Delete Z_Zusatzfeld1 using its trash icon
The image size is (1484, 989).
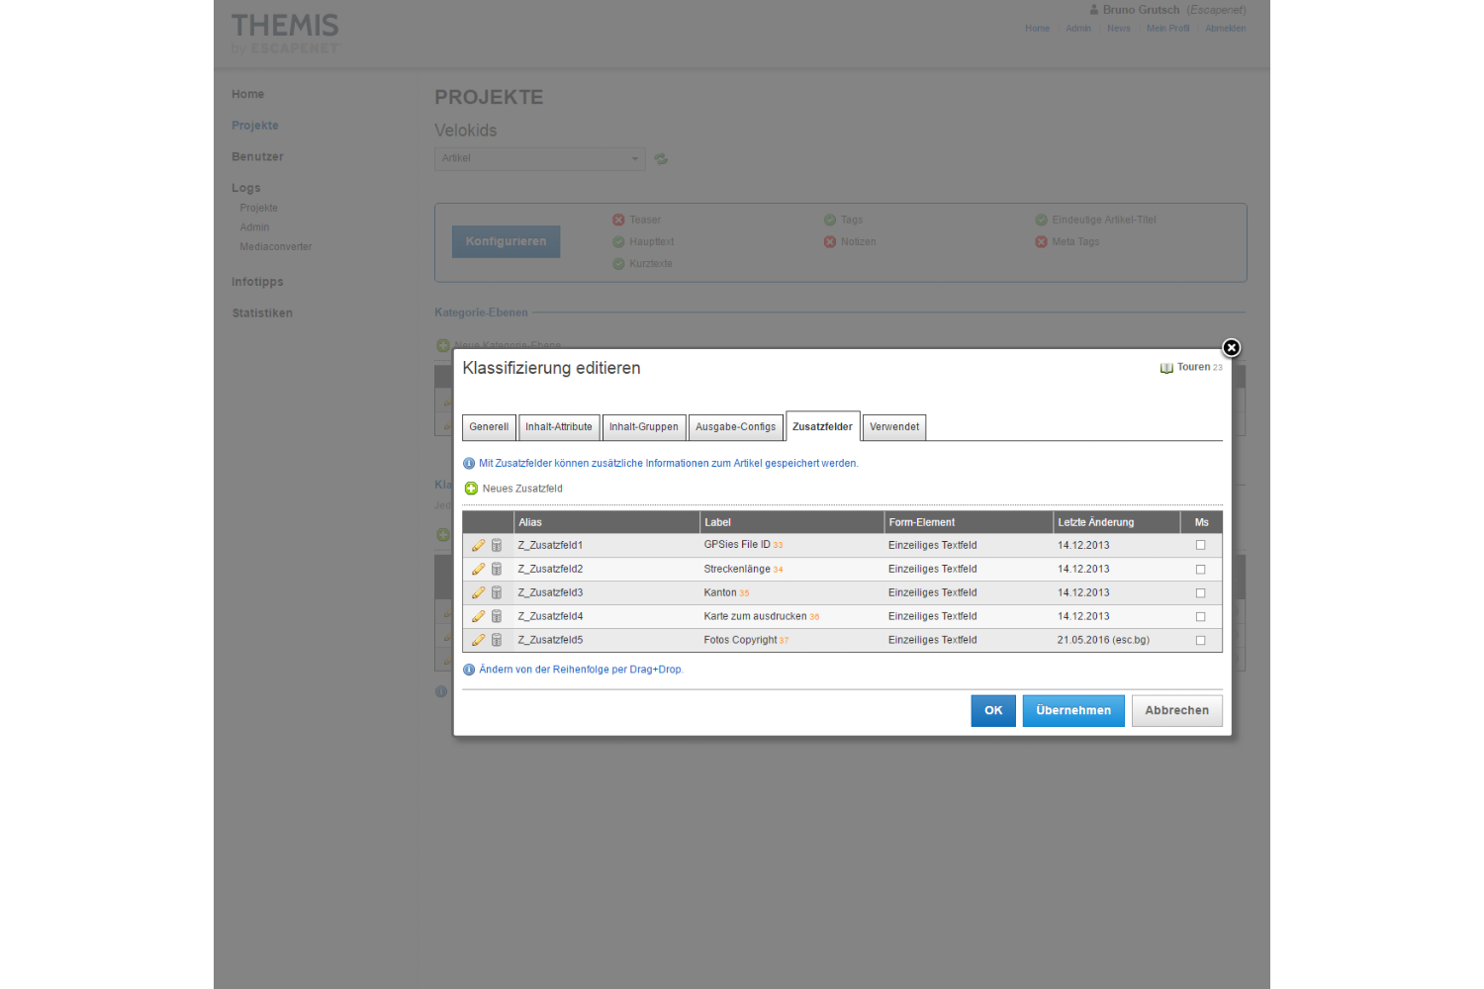[497, 546]
